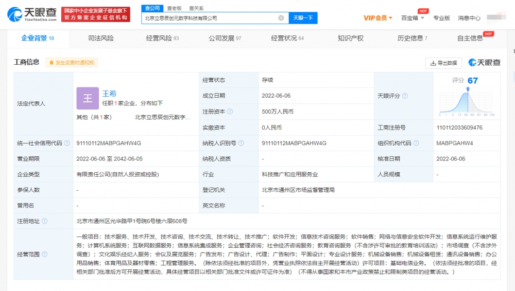Click the organization code MABPGAHW4
This screenshot has height=291, width=515.
pyautogui.click(x=455, y=143)
